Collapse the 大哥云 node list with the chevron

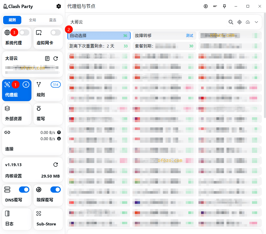[256, 22]
